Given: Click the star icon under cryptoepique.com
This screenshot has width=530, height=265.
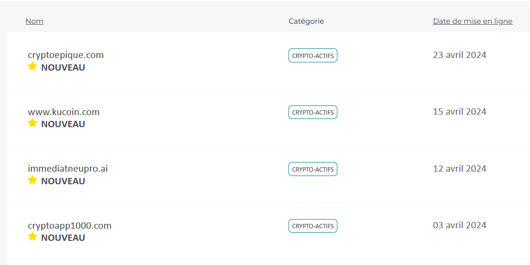Looking at the screenshot, I should 32,66.
